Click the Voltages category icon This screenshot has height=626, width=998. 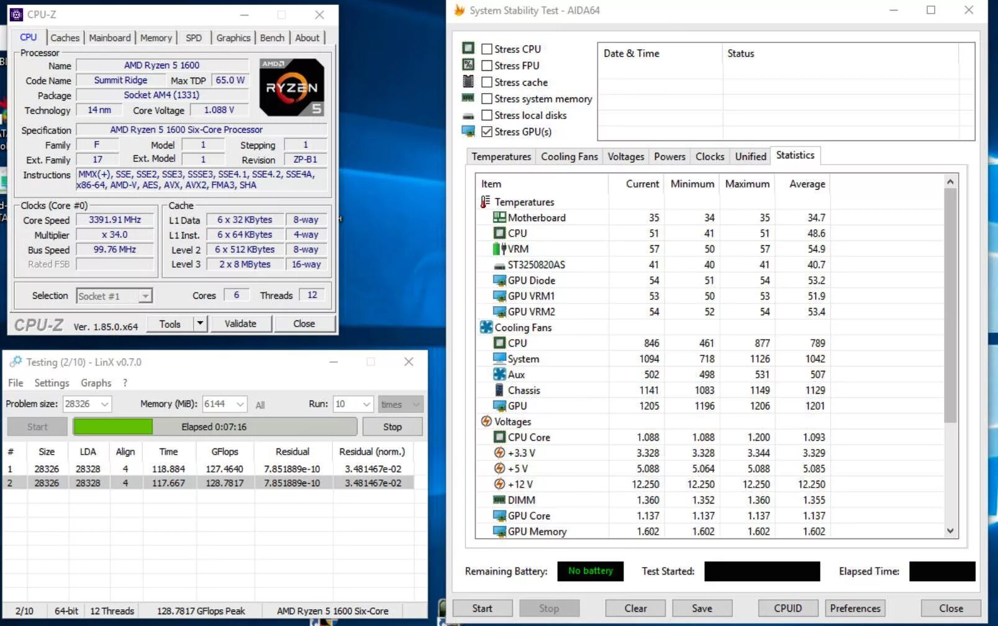[486, 421]
